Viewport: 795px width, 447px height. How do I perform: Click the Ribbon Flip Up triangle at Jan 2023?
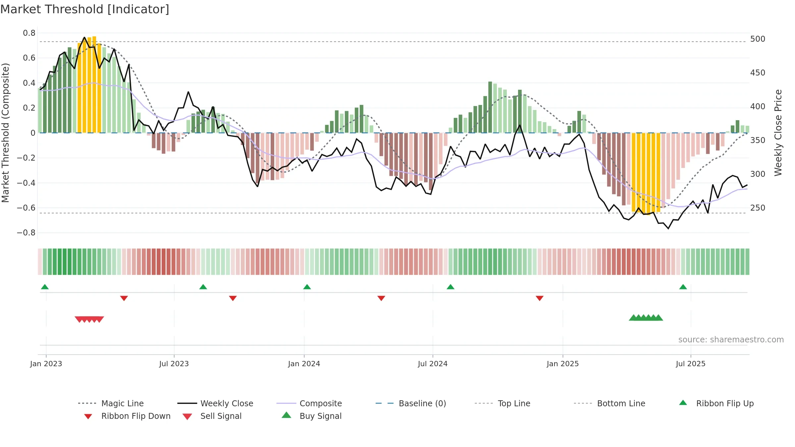tap(45, 287)
